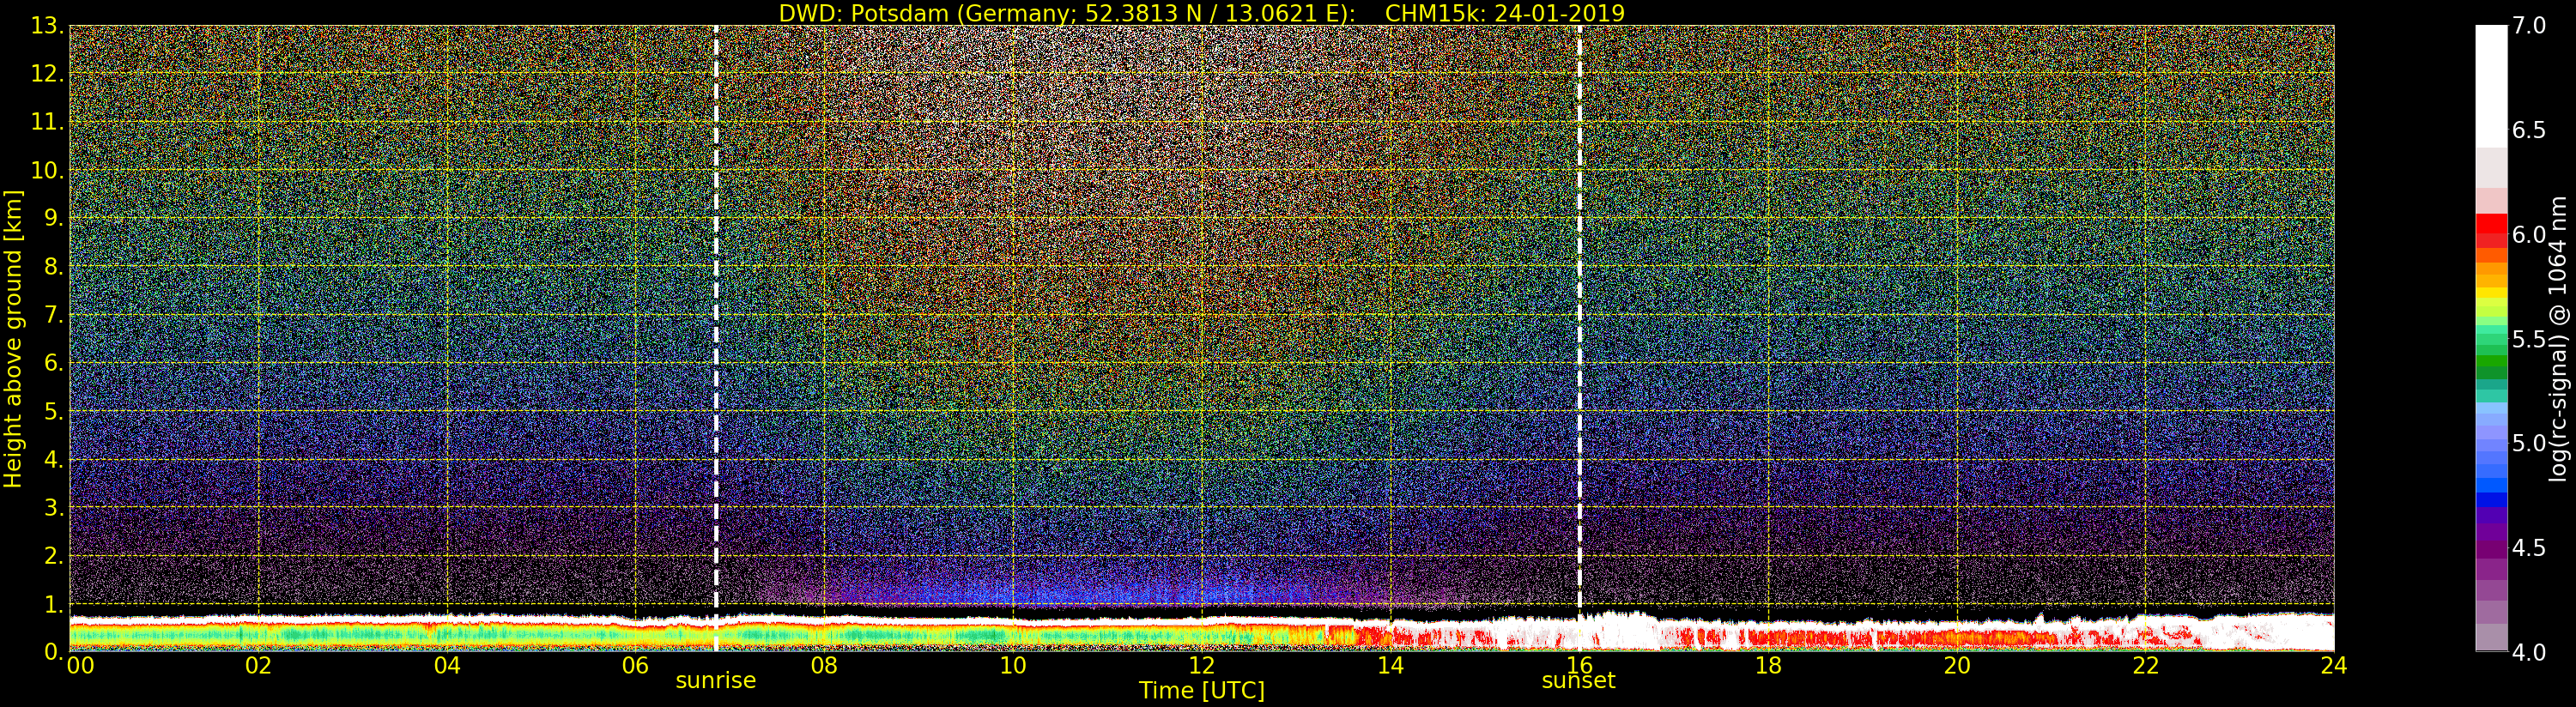Click the time axis tick '04'
Viewport: 2576px width, 707px height.
click(x=447, y=665)
